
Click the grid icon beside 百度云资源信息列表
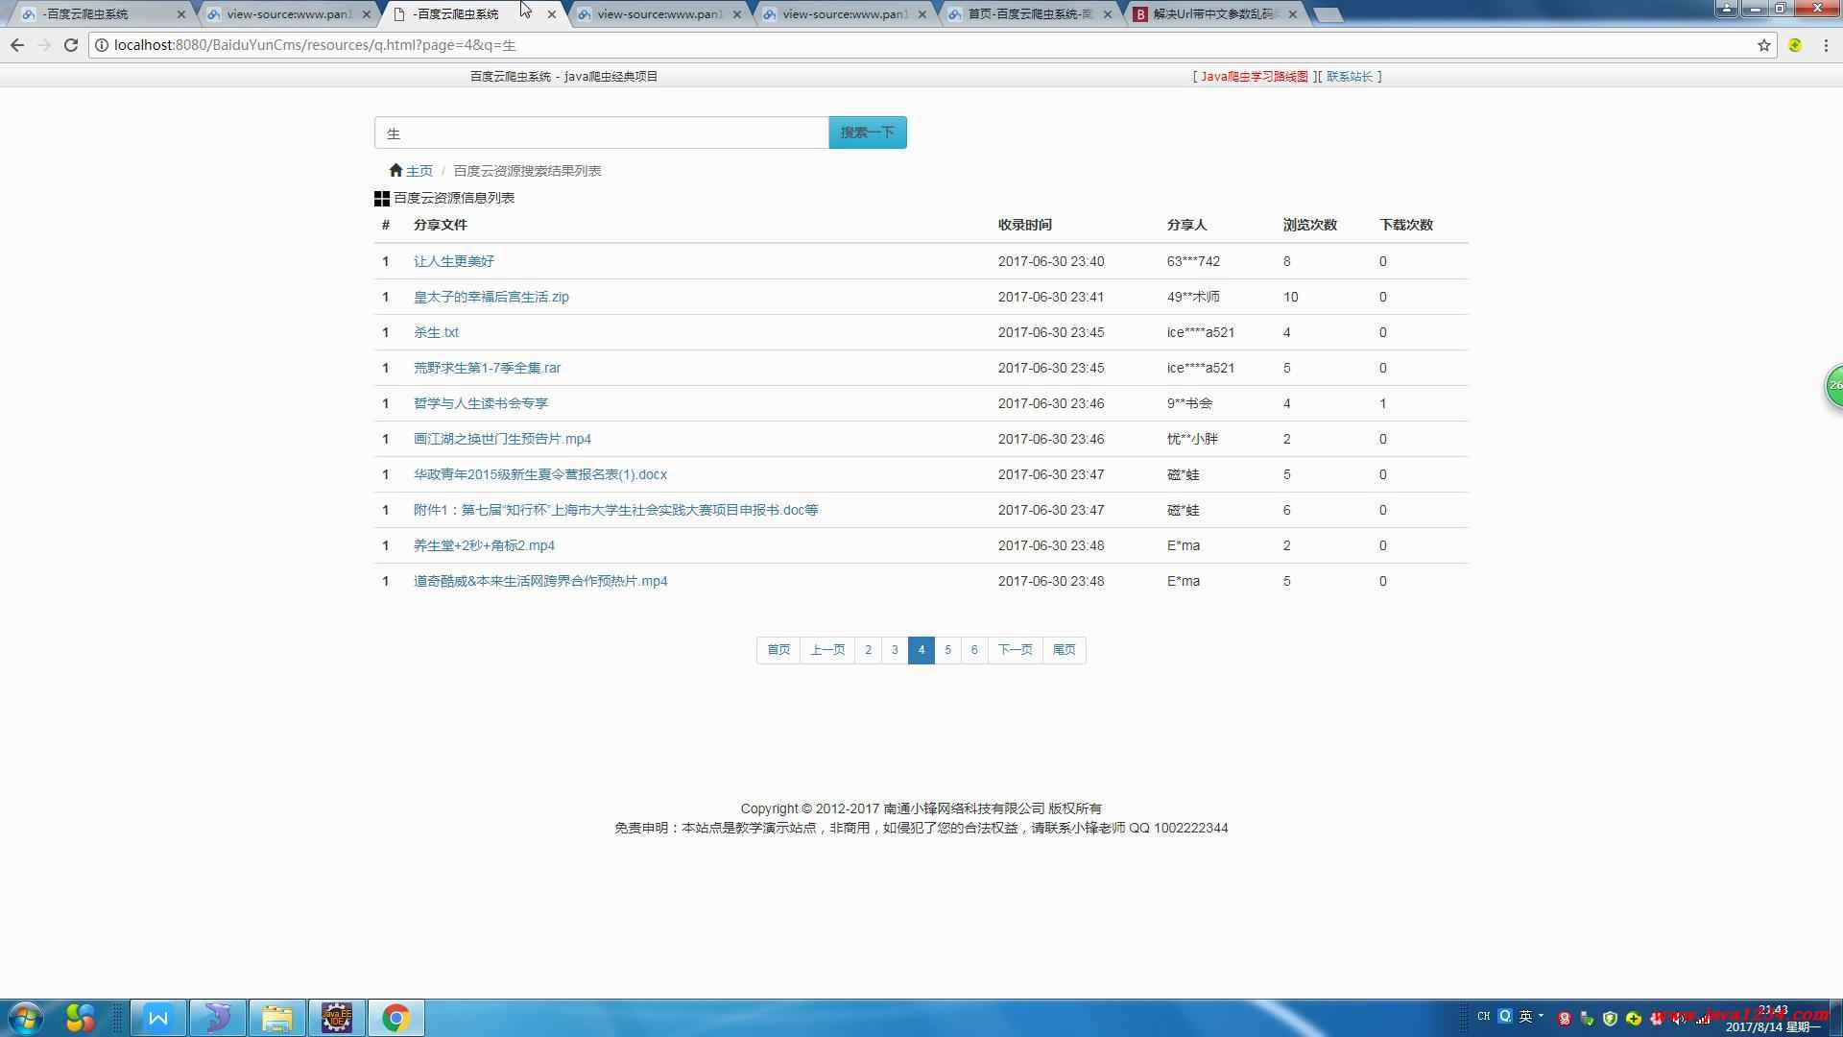tap(381, 198)
